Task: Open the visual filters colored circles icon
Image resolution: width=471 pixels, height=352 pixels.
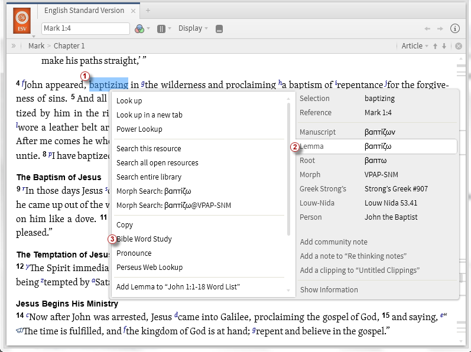Action: pyautogui.click(x=139, y=29)
